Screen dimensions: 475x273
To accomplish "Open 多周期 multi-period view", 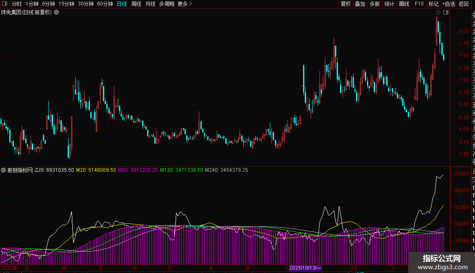I will [x=166, y=4].
